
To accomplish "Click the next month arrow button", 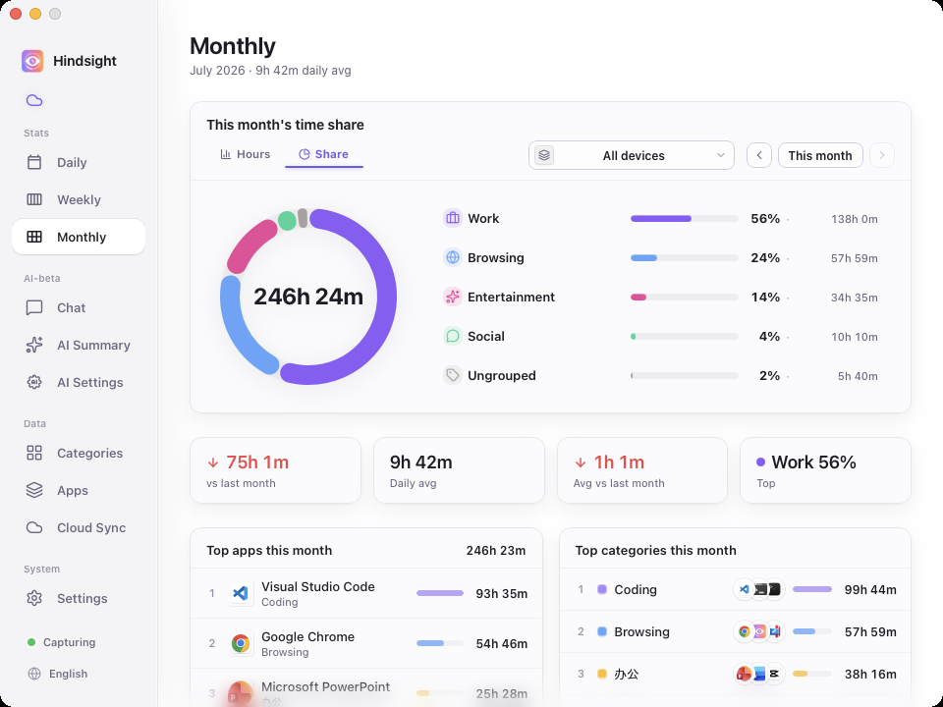I will tap(882, 156).
